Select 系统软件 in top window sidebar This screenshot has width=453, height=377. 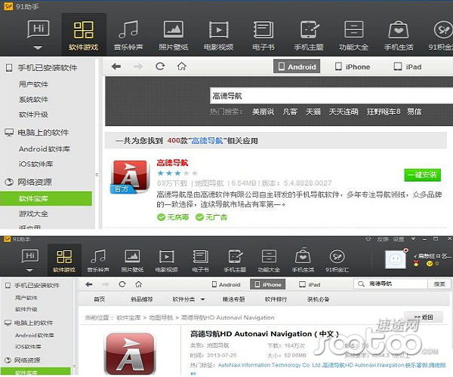tap(33, 100)
